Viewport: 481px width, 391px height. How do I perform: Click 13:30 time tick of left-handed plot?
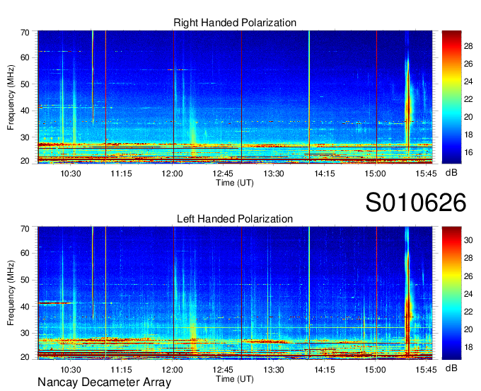pyautogui.click(x=274, y=370)
